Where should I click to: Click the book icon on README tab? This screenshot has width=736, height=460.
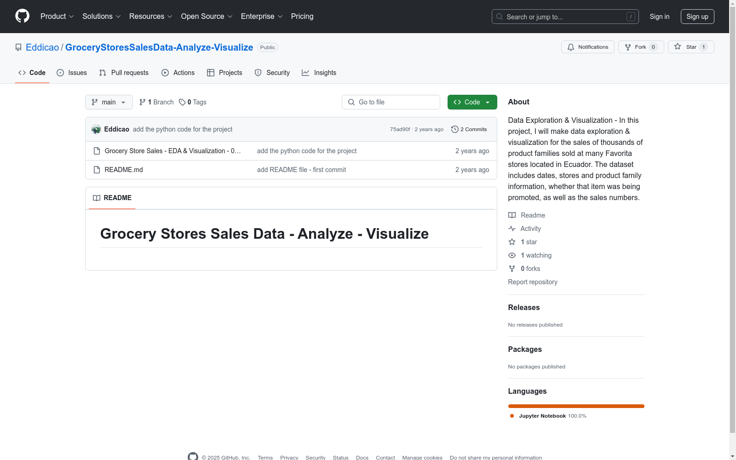coord(97,198)
